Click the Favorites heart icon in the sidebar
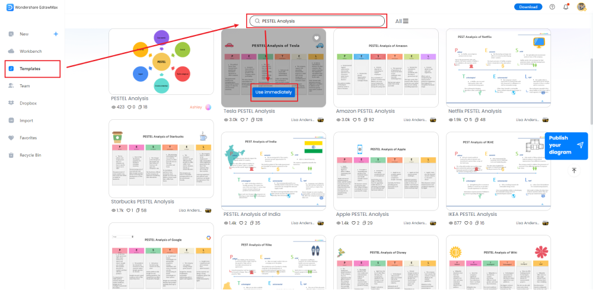Viewport: 593px width, 290px height. tap(11, 138)
